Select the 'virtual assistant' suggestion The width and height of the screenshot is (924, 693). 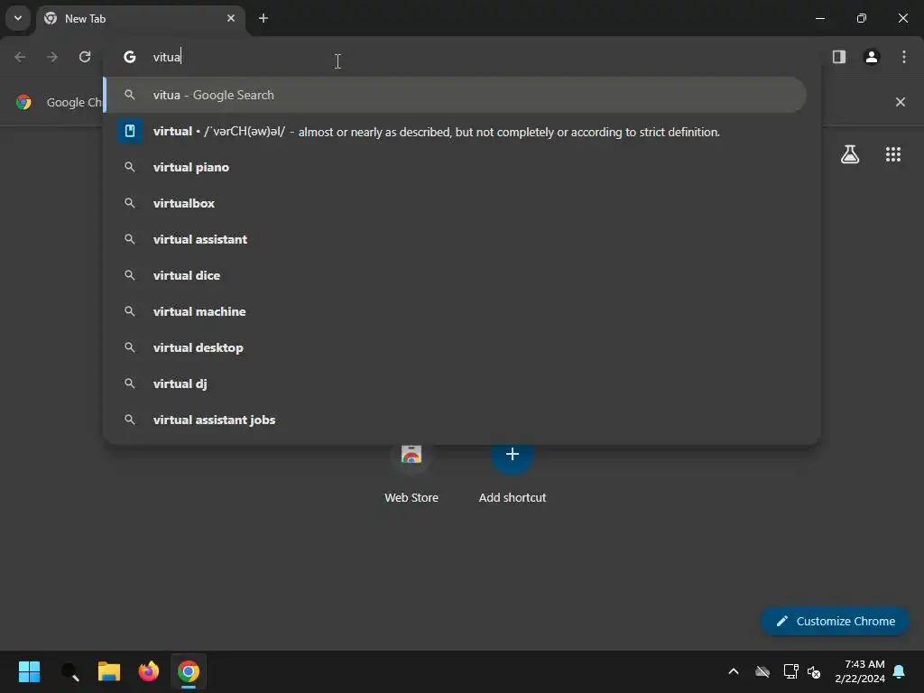[455, 239]
